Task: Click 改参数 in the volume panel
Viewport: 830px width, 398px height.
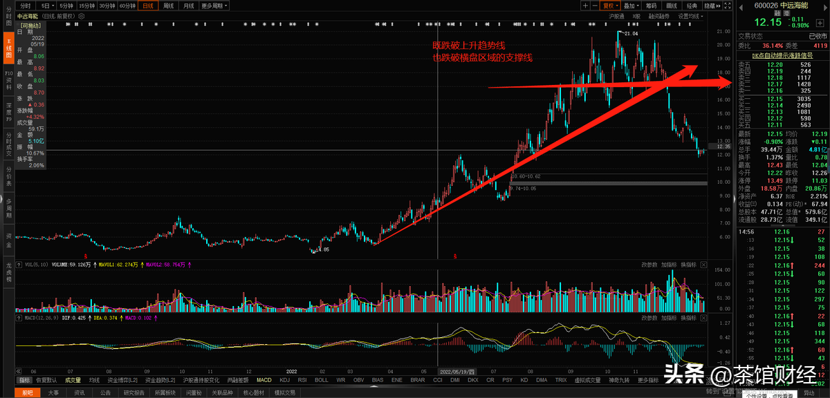Action: [648, 265]
